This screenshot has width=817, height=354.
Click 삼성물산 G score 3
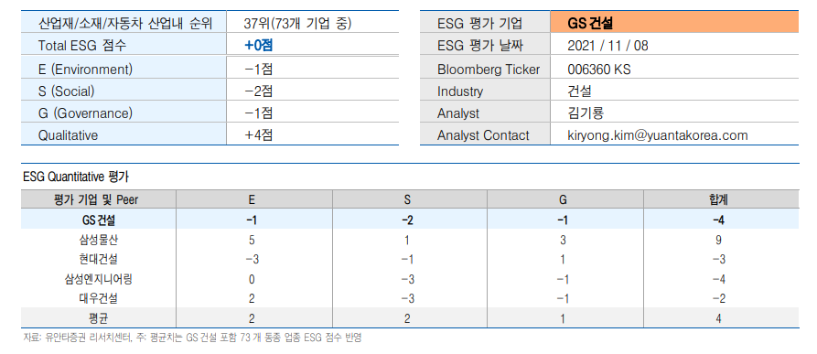click(563, 241)
